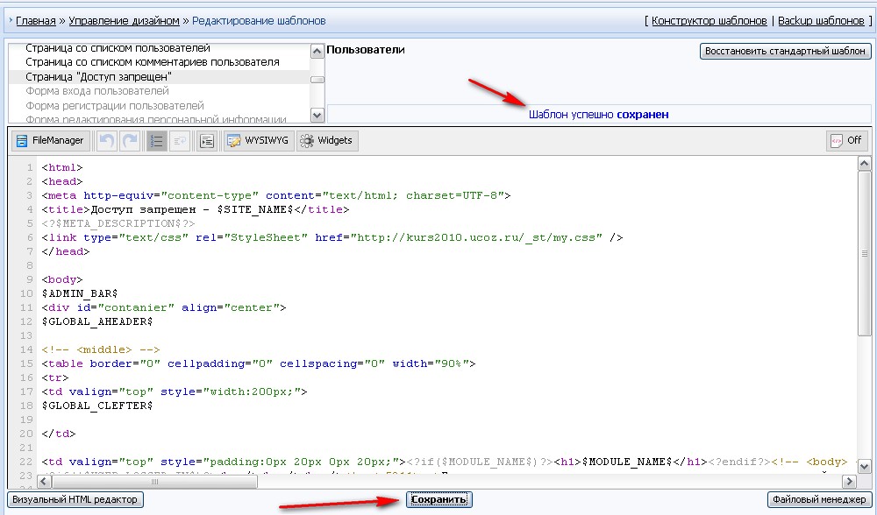Click Восстановить стандартный шаблон button
Screen dimensions: 877x515
coord(785,51)
